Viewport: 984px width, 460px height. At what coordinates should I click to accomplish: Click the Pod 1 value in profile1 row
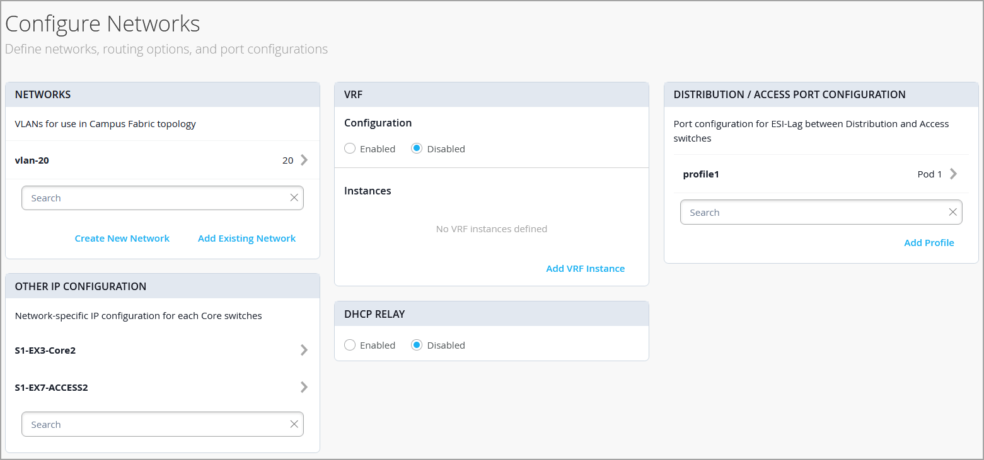(930, 174)
